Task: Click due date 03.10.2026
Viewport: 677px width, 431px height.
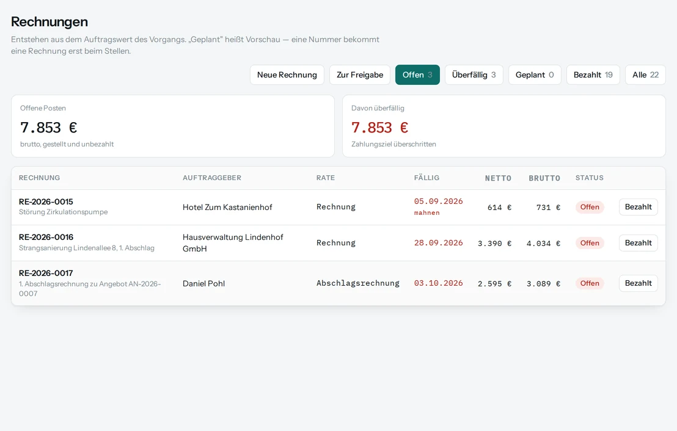Action: (438, 283)
